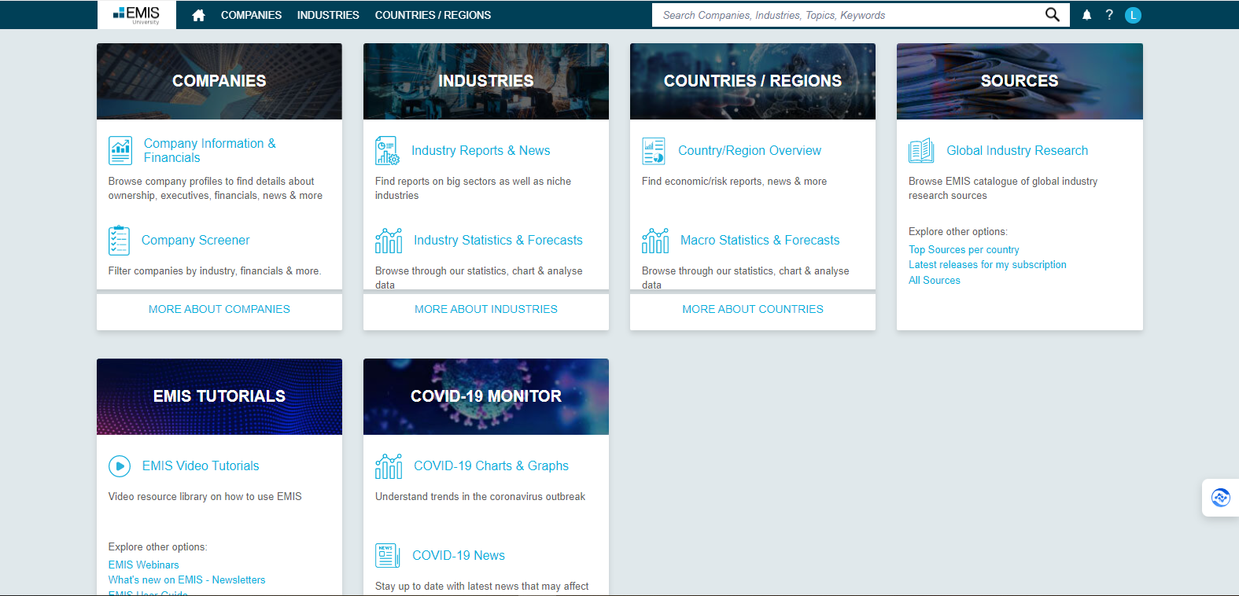Click 'Explore other options:' in EMIS Tutorials card
This screenshot has height=596, width=1239.
(x=157, y=547)
